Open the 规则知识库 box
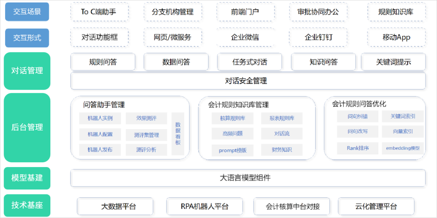 tap(396, 12)
